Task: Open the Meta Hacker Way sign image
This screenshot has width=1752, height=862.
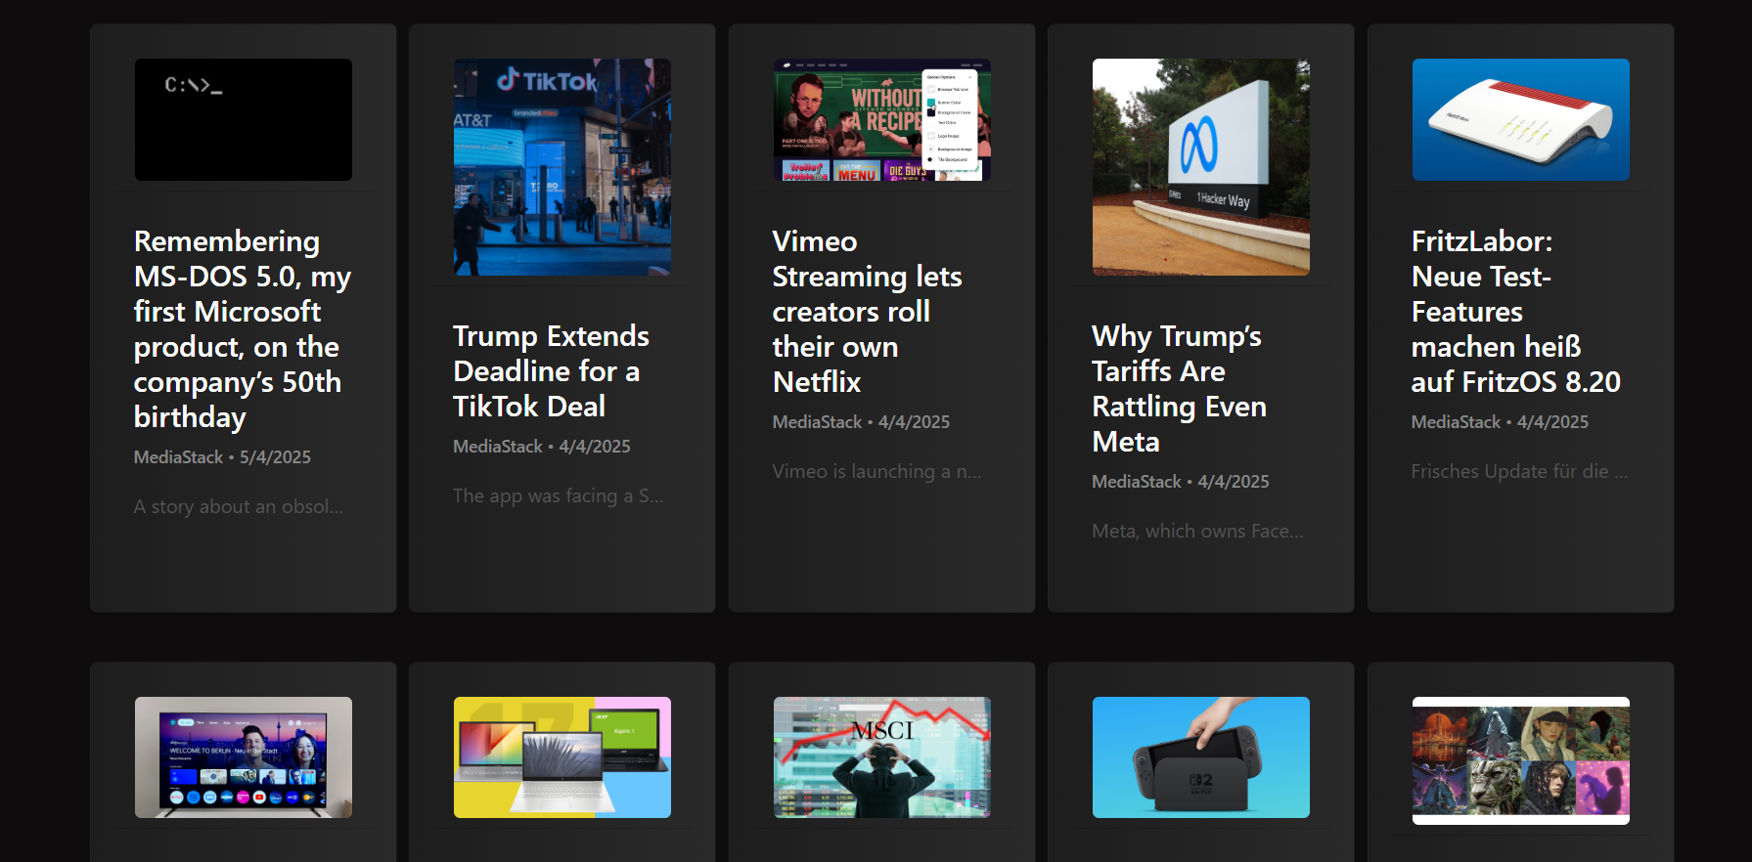Action: (x=1201, y=167)
